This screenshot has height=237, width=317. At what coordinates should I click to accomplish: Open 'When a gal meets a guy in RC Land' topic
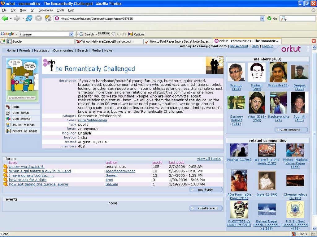pos(40,171)
